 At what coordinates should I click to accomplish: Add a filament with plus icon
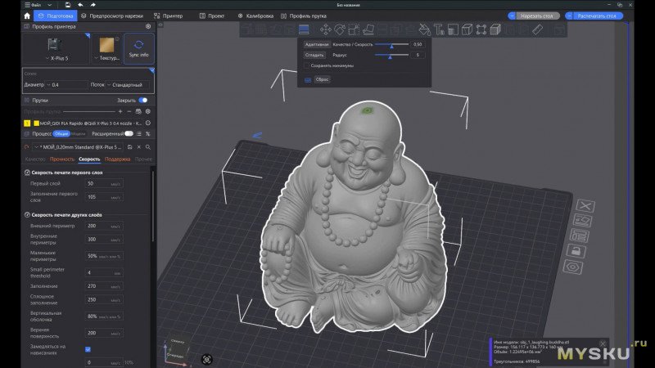tap(120, 111)
